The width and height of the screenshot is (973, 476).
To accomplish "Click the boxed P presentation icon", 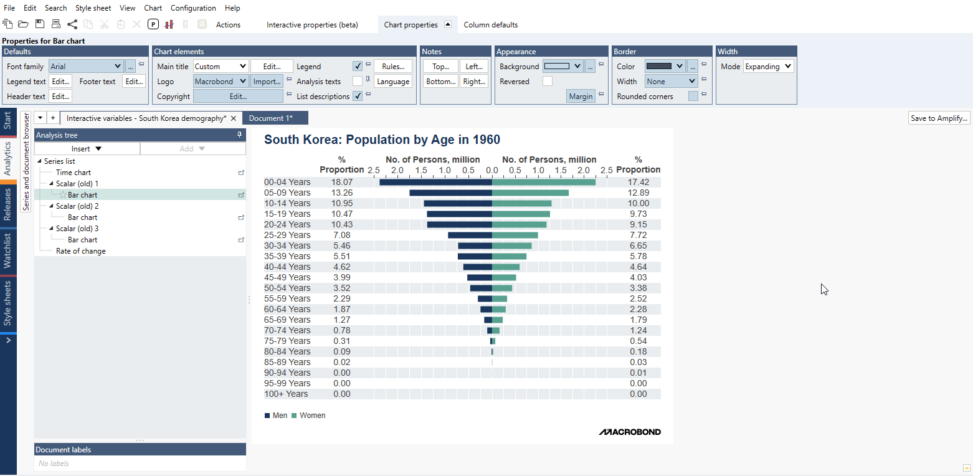I will tap(153, 24).
